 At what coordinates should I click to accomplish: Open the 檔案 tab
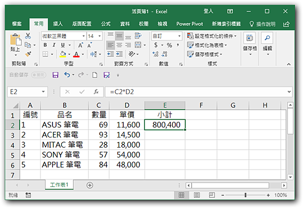point(17,24)
